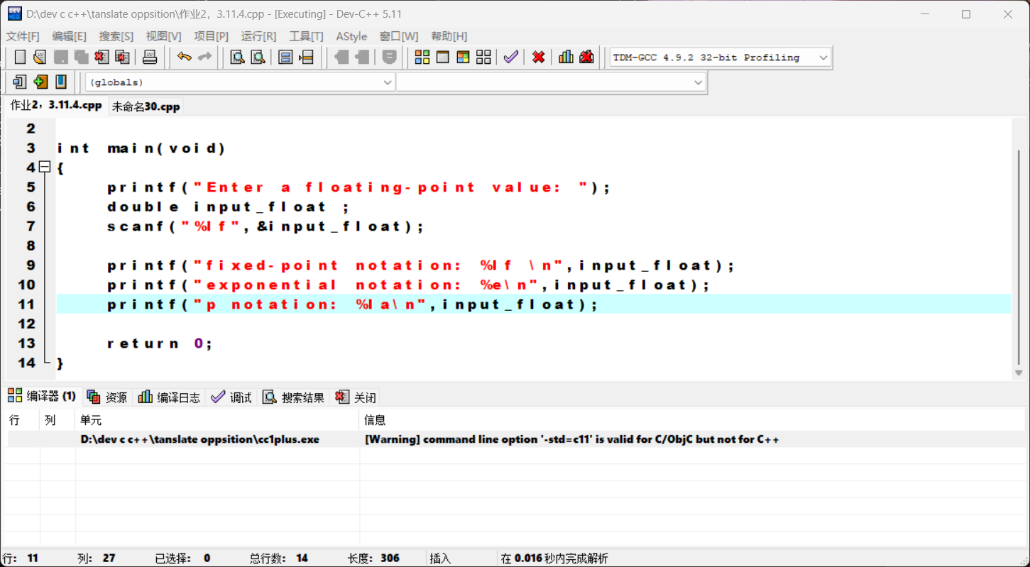
Task: Click the 关闭 bottom panel tab
Action: coord(356,397)
